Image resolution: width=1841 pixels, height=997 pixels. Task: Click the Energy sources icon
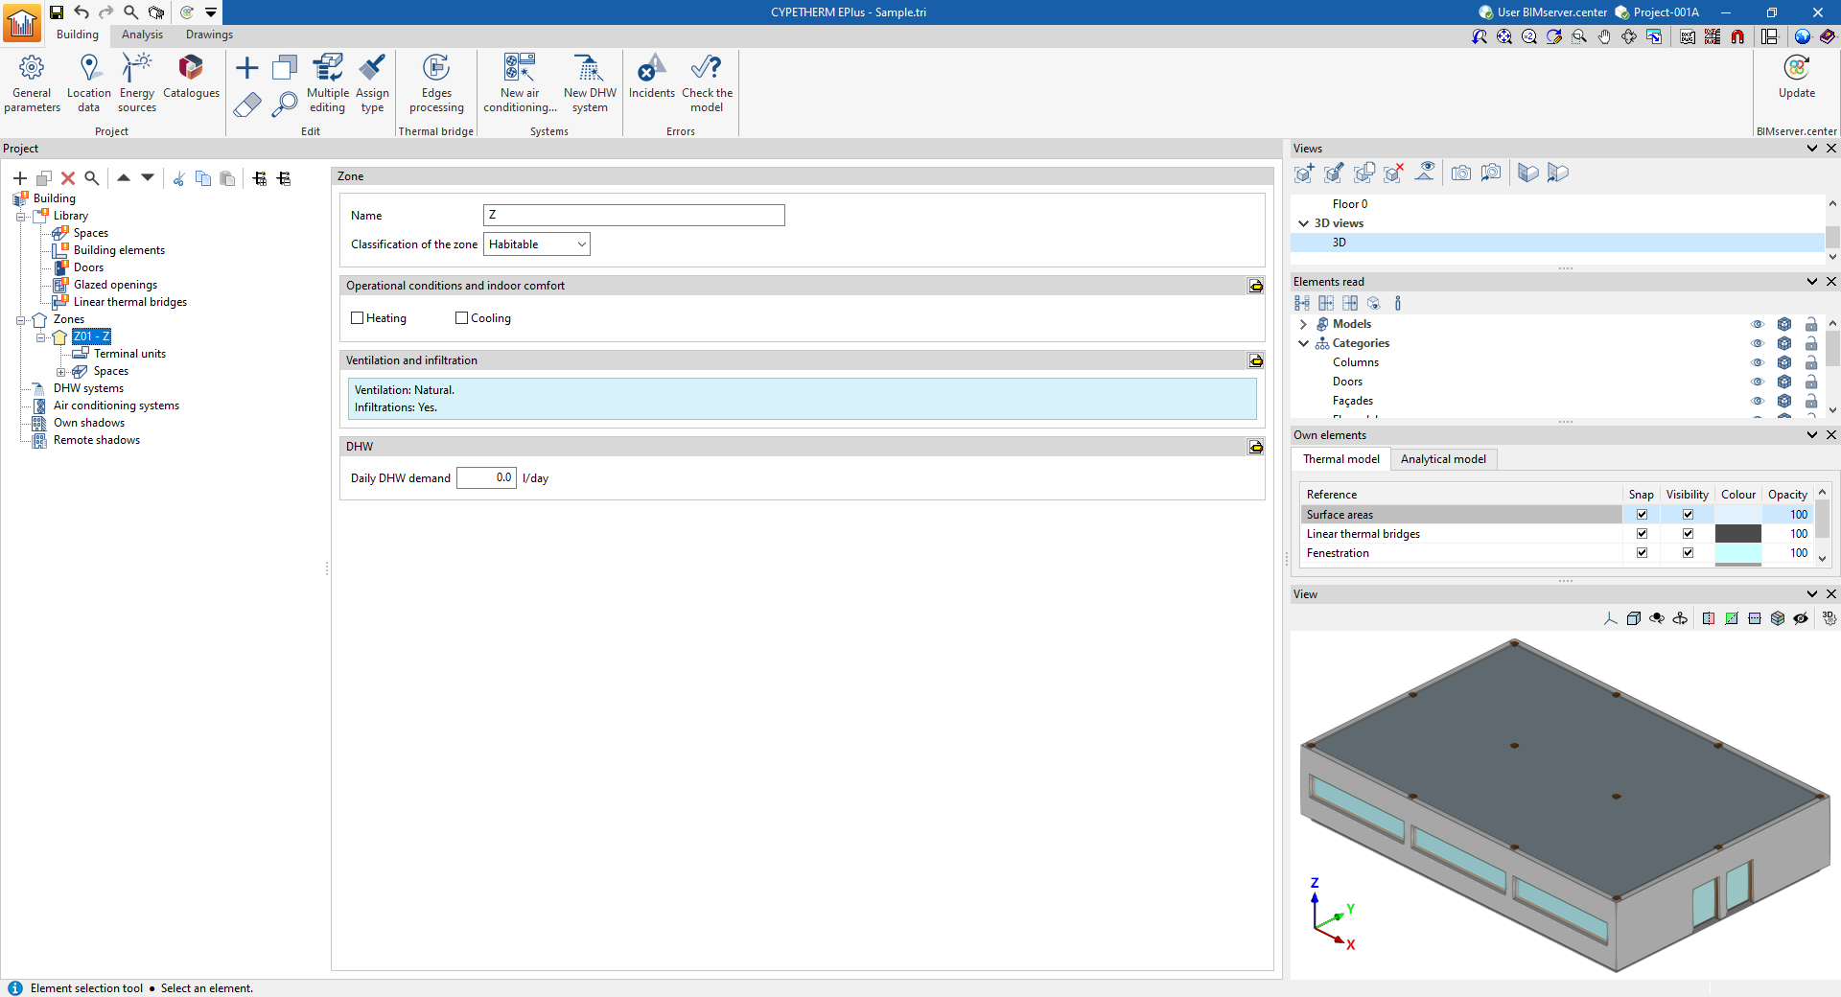[x=137, y=82]
